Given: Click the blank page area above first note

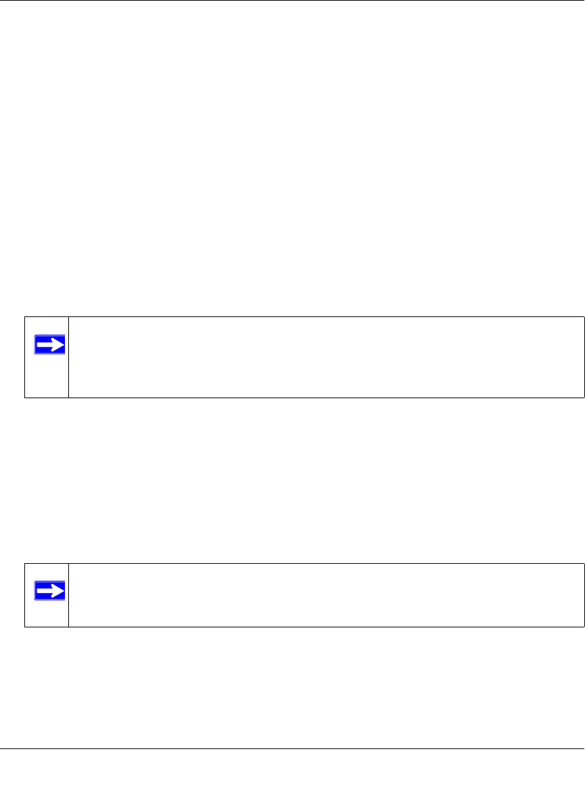Looking at the screenshot, I should [292, 158].
